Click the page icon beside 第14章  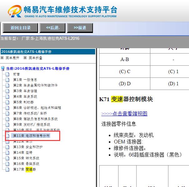click(x=7, y=152)
